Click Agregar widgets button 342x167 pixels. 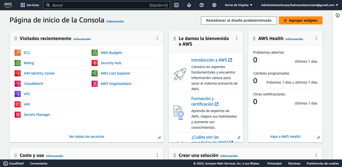point(301,20)
